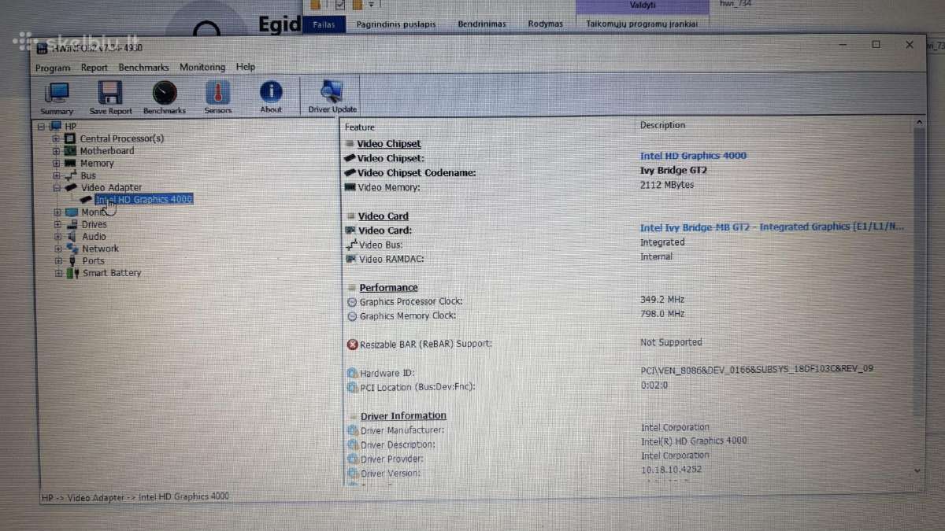The image size is (945, 531).
Task: Collapse the HP root node
Action: pyautogui.click(x=42, y=126)
